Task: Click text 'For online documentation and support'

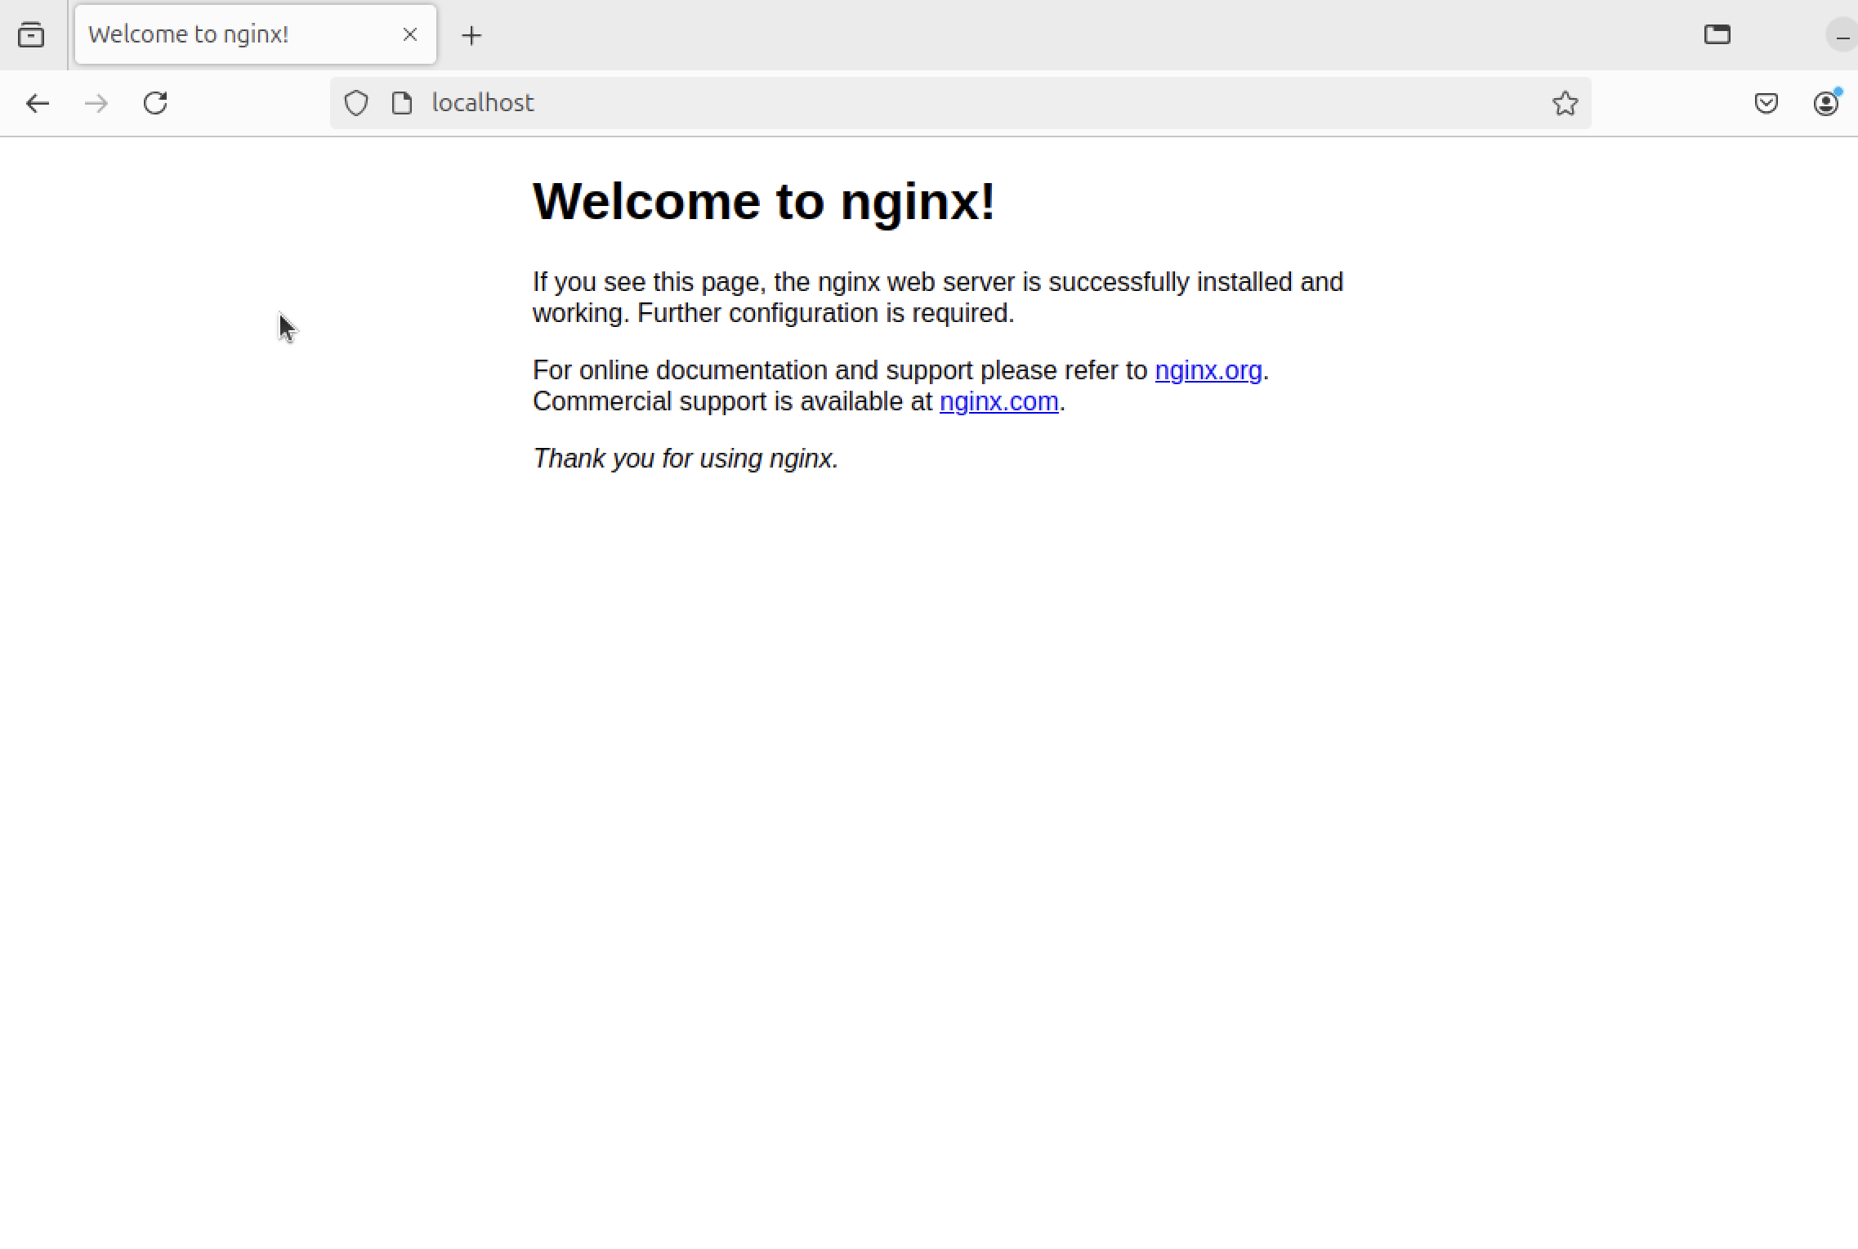Action: (753, 370)
